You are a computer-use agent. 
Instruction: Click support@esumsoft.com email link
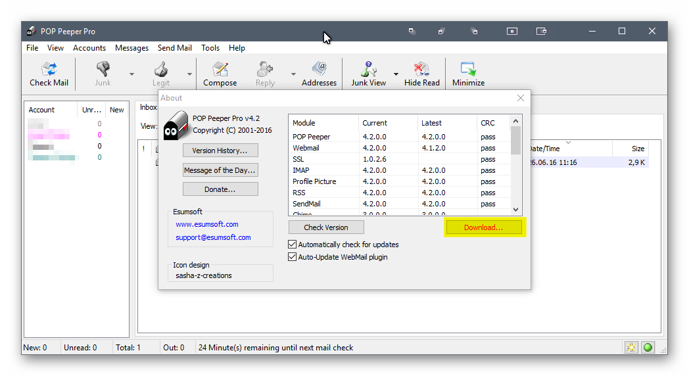(213, 237)
